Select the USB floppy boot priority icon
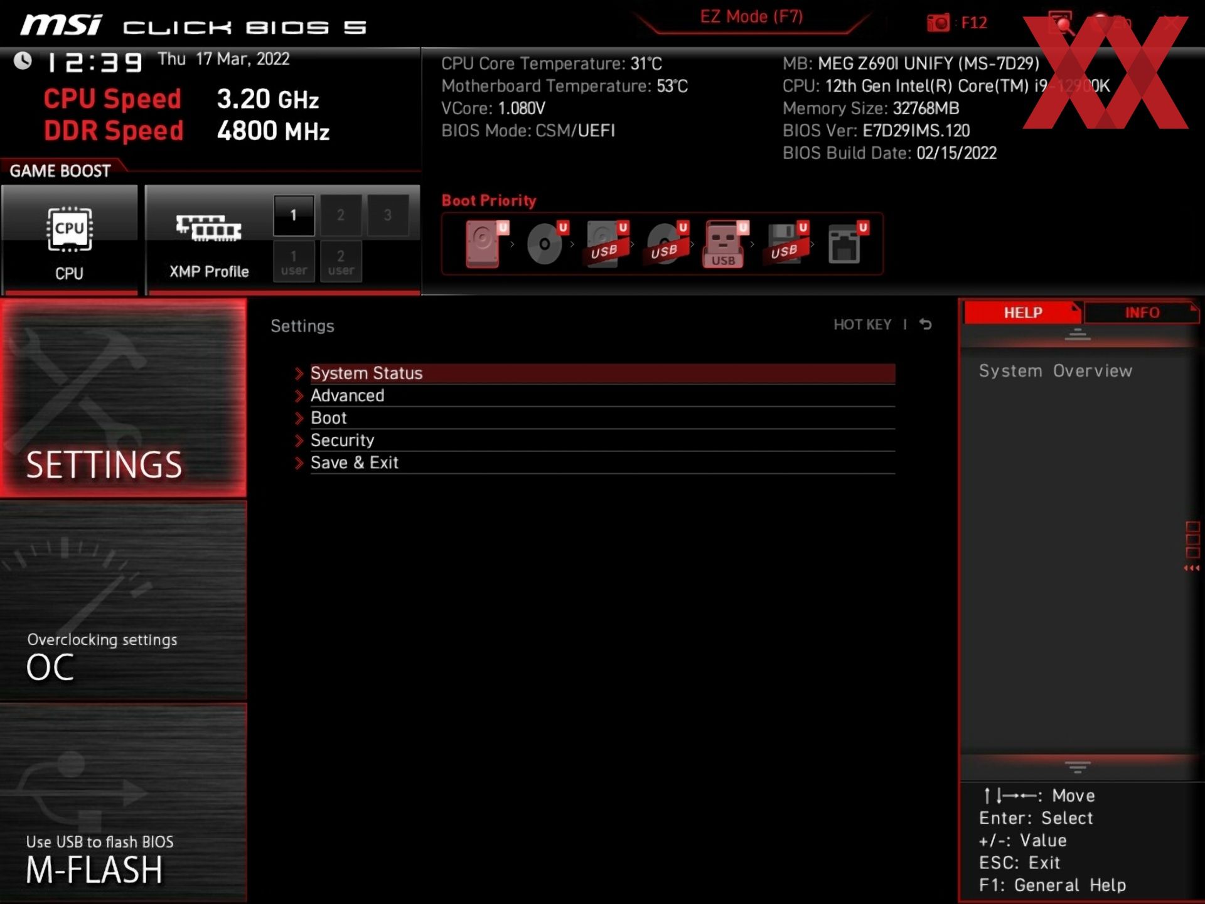 tap(786, 244)
